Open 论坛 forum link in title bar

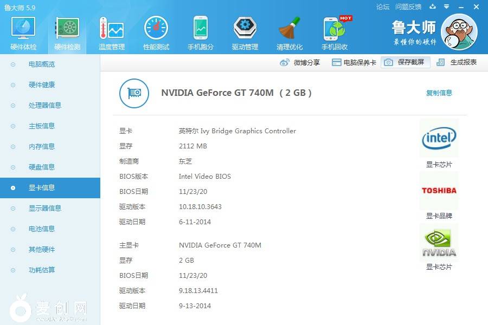[383, 7]
